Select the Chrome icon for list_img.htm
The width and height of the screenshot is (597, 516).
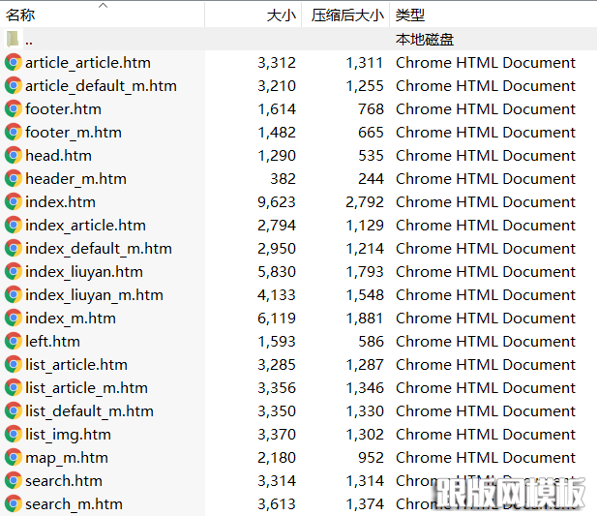[14, 434]
